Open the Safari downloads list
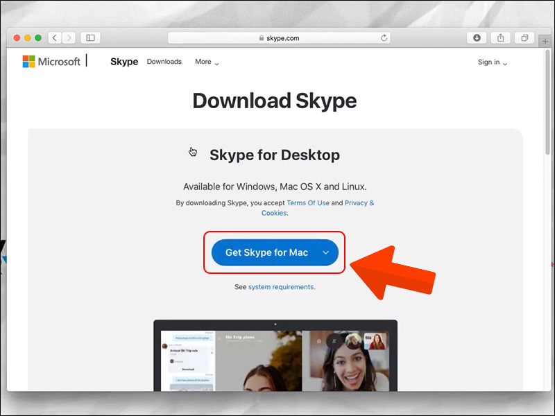This screenshot has width=555, height=416. pyautogui.click(x=477, y=38)
